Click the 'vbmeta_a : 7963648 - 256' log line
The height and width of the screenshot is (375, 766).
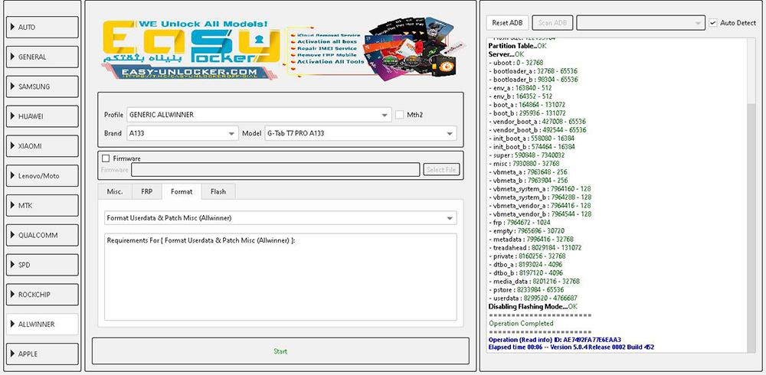[x=528, y=172]
